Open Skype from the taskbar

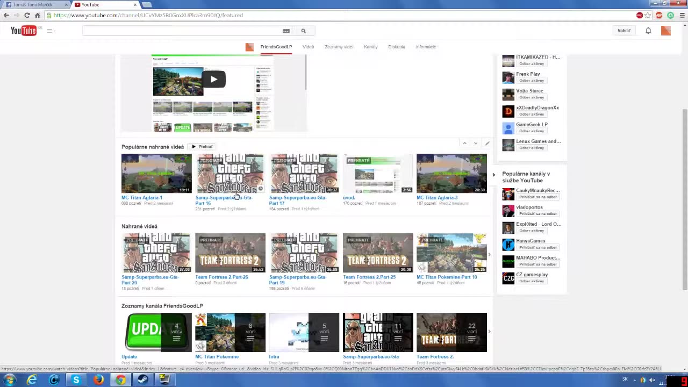(x=76, y=380)
